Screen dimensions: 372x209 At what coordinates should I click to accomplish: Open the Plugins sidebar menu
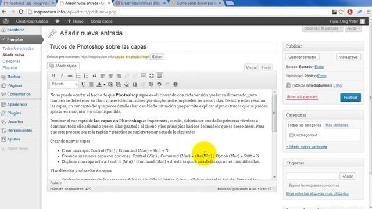(14, 113)
